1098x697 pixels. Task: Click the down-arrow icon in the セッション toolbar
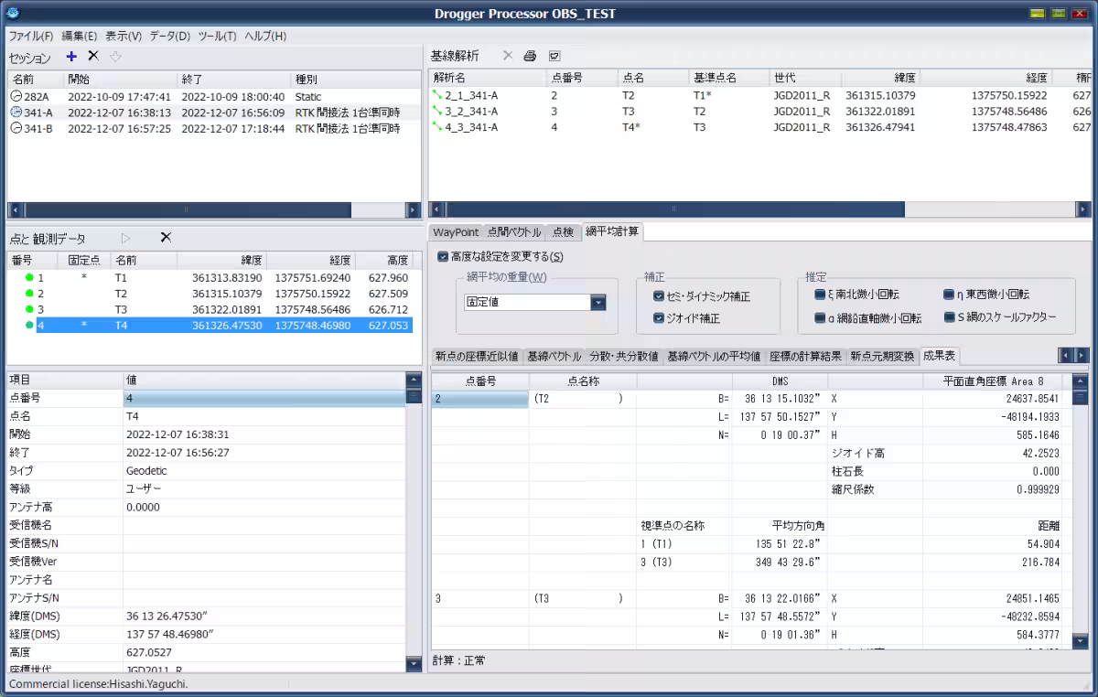coord(115,57)
